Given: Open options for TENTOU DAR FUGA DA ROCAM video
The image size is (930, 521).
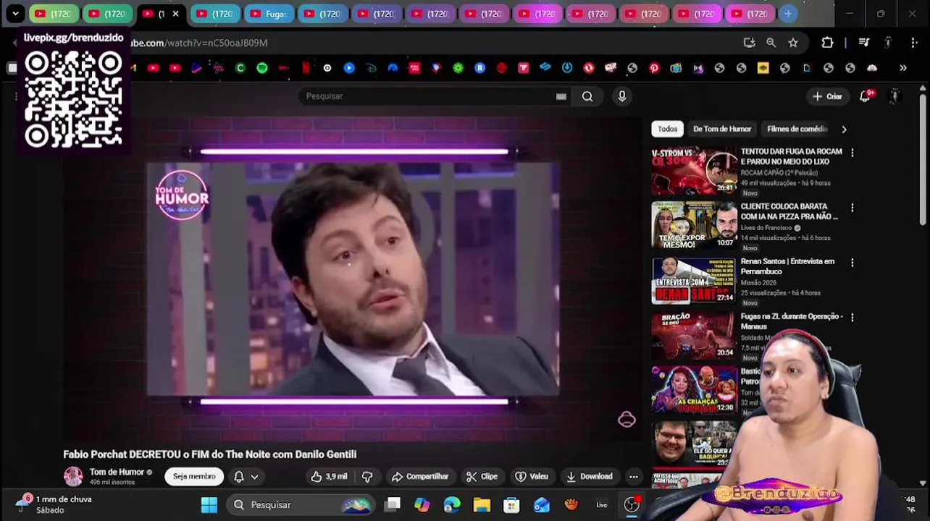Looking at the screenshot, I should 852,153.
